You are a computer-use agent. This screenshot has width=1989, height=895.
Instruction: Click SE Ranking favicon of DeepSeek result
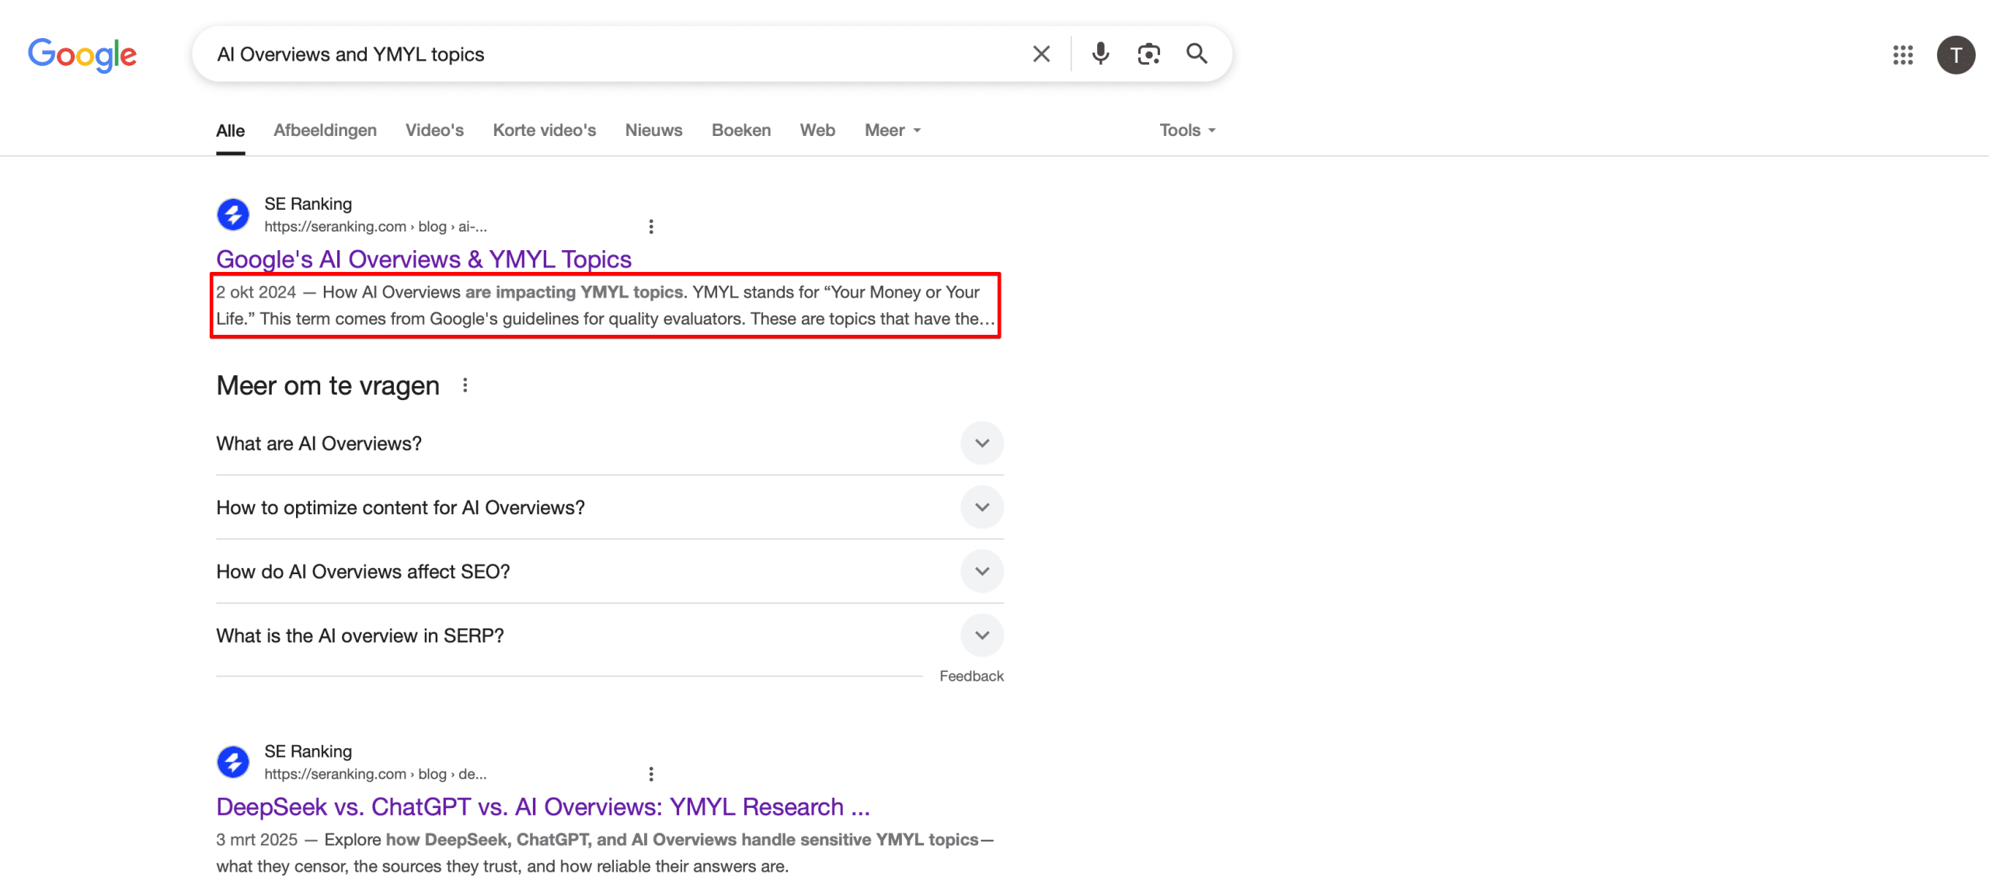(233, 762)
